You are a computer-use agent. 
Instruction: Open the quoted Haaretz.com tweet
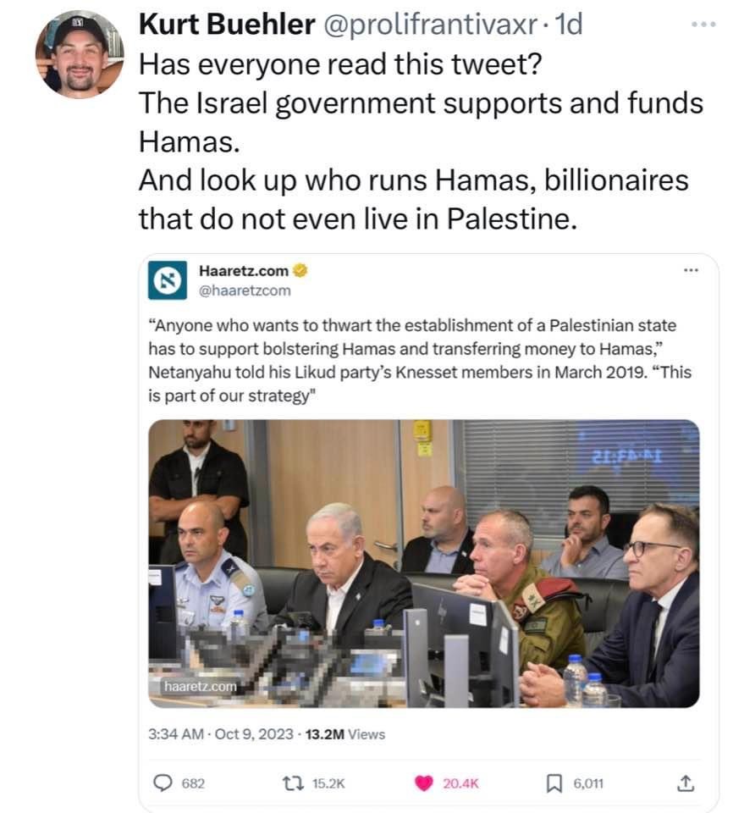point(423,356)
